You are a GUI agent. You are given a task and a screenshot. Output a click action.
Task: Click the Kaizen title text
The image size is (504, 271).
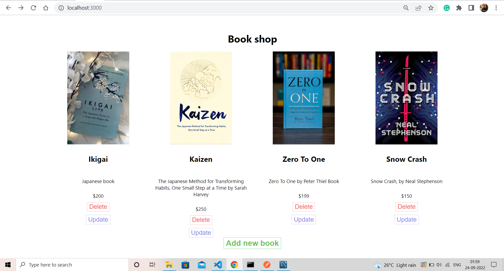pos(201,159)
